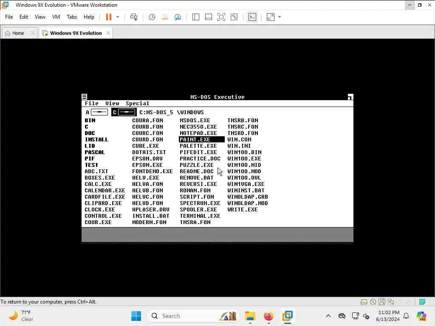Select WIN.INI file
435x326 pixels.
point(239,146)
